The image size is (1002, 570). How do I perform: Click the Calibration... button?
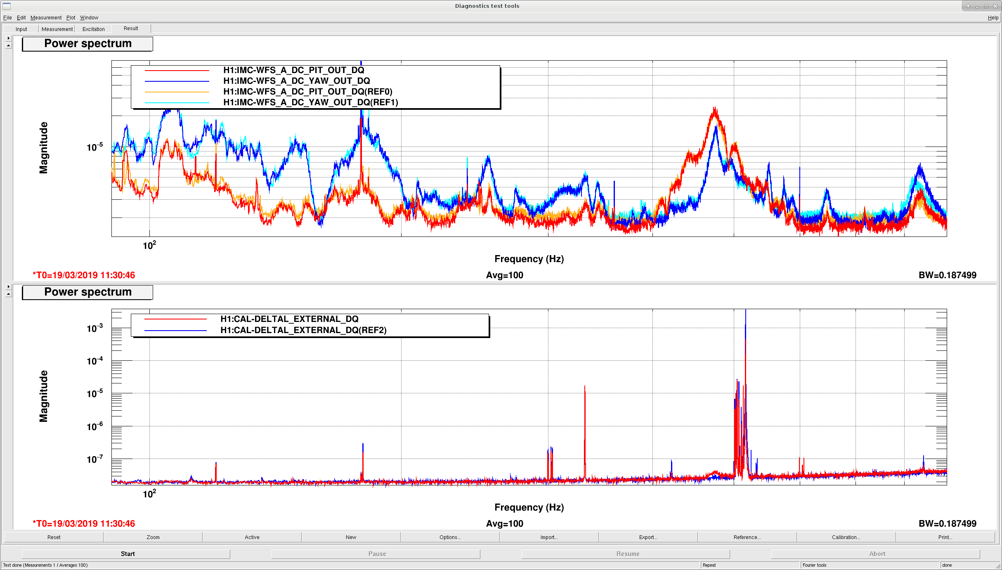click(x=846, y=537)
